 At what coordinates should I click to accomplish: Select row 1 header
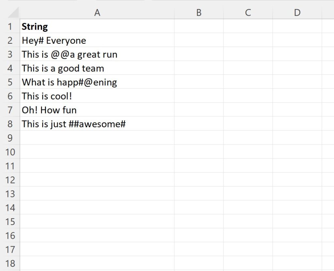(10, 26)
